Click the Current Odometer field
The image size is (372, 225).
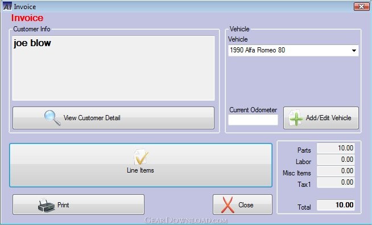[253, 120]
